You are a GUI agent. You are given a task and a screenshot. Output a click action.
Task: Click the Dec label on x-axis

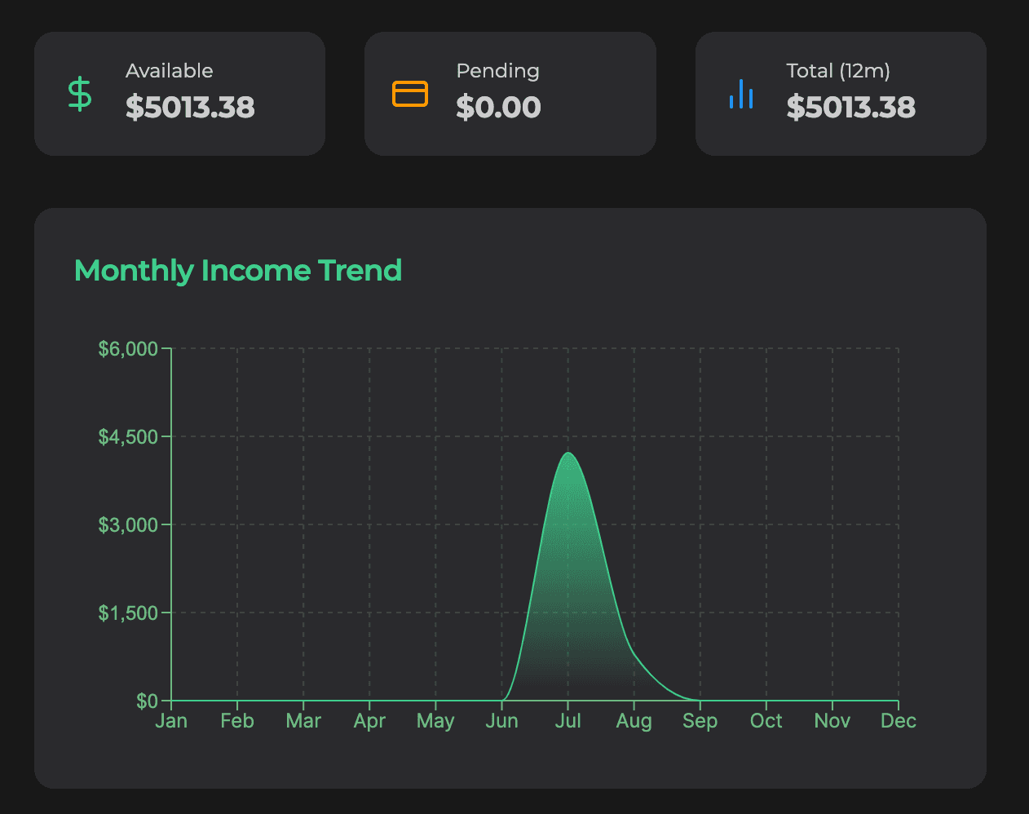pos(898,721)
